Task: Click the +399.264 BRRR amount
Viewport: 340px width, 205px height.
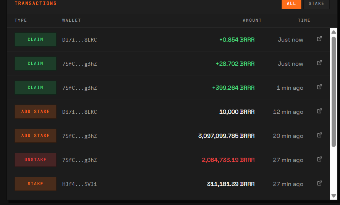Action: tap(233, 88)
